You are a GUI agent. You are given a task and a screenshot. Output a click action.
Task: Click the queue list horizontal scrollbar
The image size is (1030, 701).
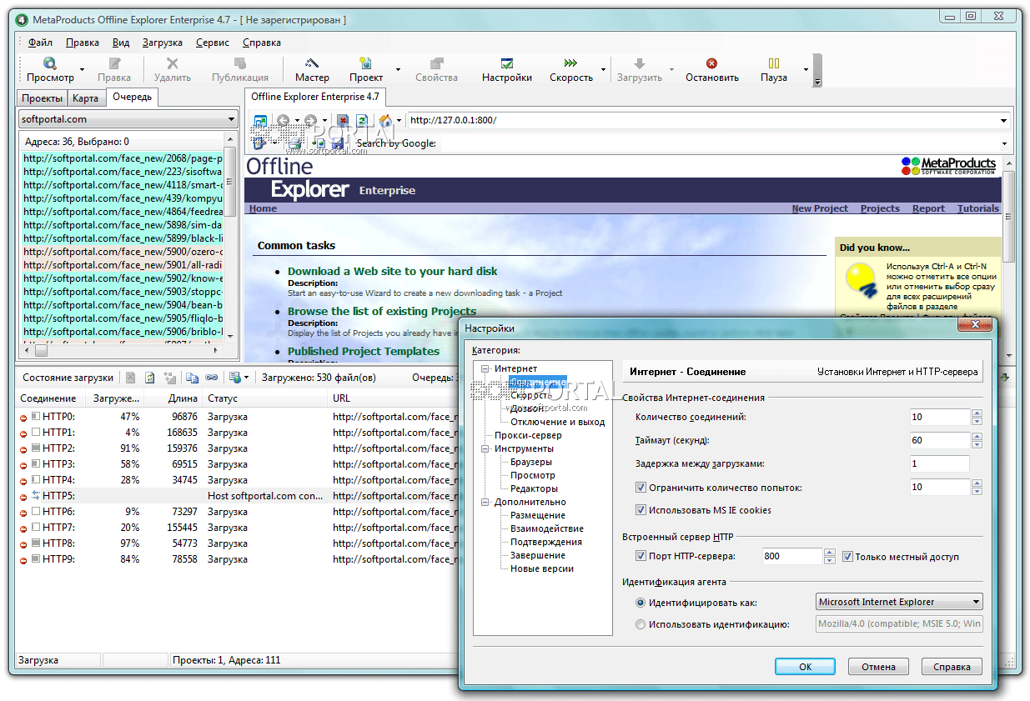(121, 351)
